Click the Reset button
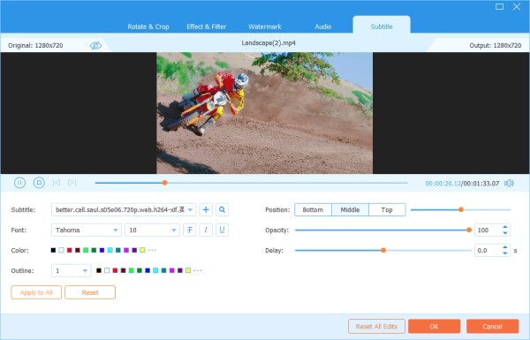 click(x=90, y=292)
